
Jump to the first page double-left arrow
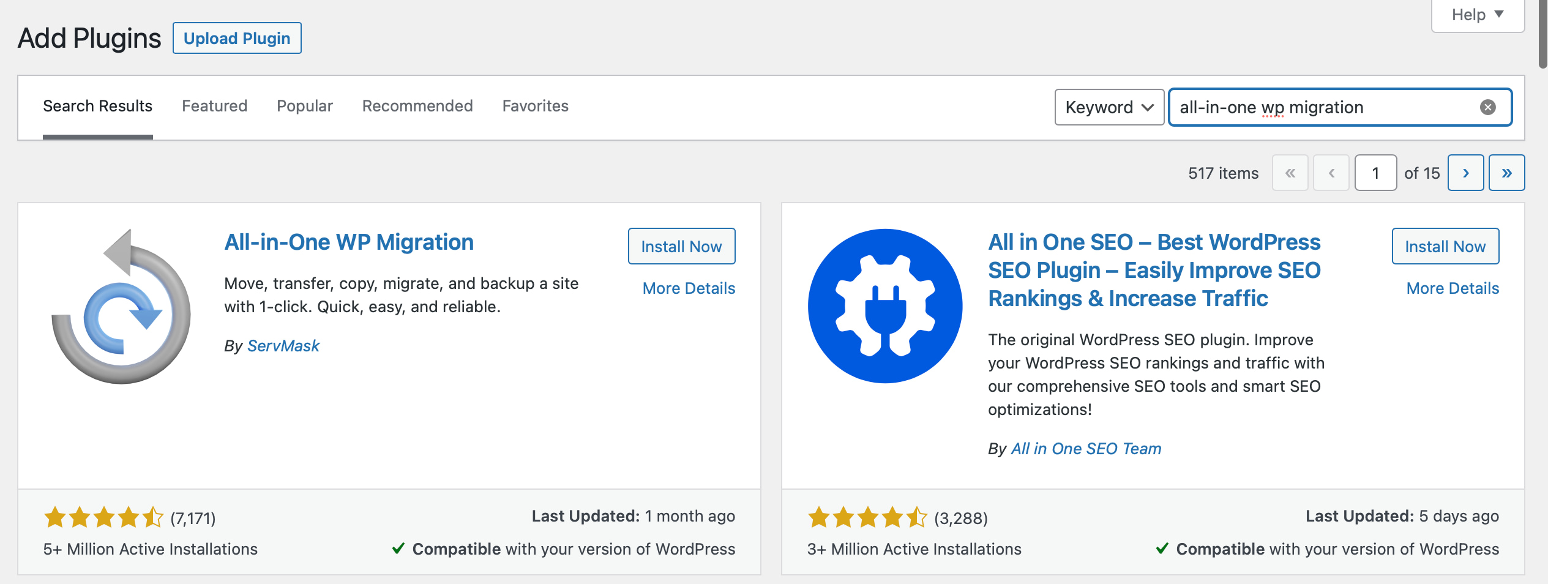[x=1290, y=173]
